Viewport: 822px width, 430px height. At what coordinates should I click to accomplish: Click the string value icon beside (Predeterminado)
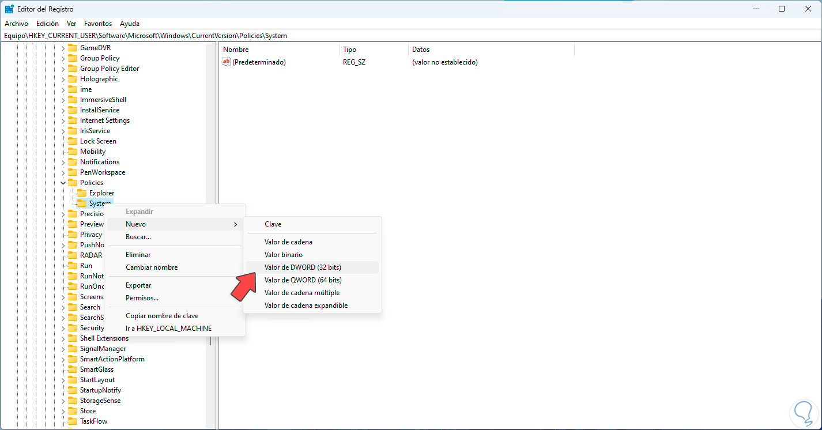[x=227, y=62]
